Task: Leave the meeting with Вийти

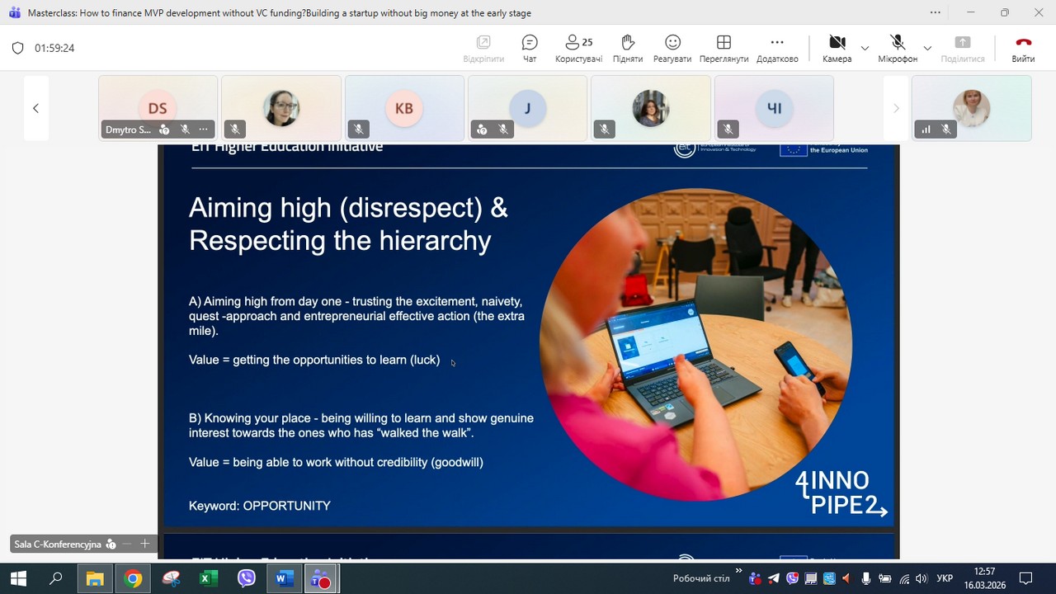Action: click(x=1023, y=48)
